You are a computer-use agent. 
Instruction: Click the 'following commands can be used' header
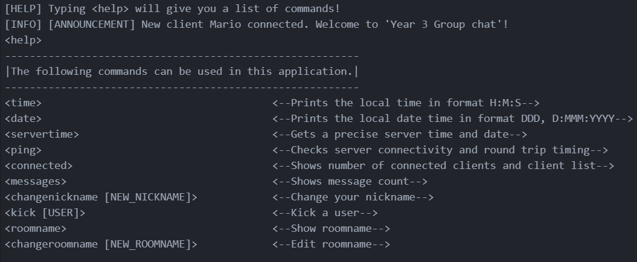pos(182,71)
